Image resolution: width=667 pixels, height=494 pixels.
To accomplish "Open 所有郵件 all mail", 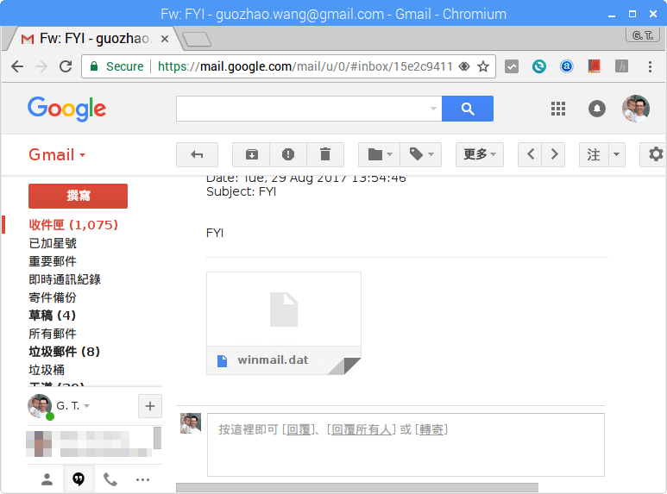I will coord(53,334).
